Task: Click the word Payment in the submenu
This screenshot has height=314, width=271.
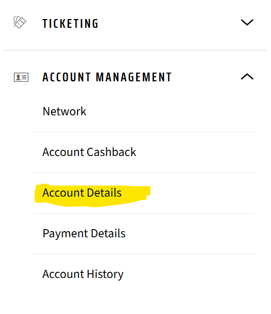Action: [x=65, y=234]
